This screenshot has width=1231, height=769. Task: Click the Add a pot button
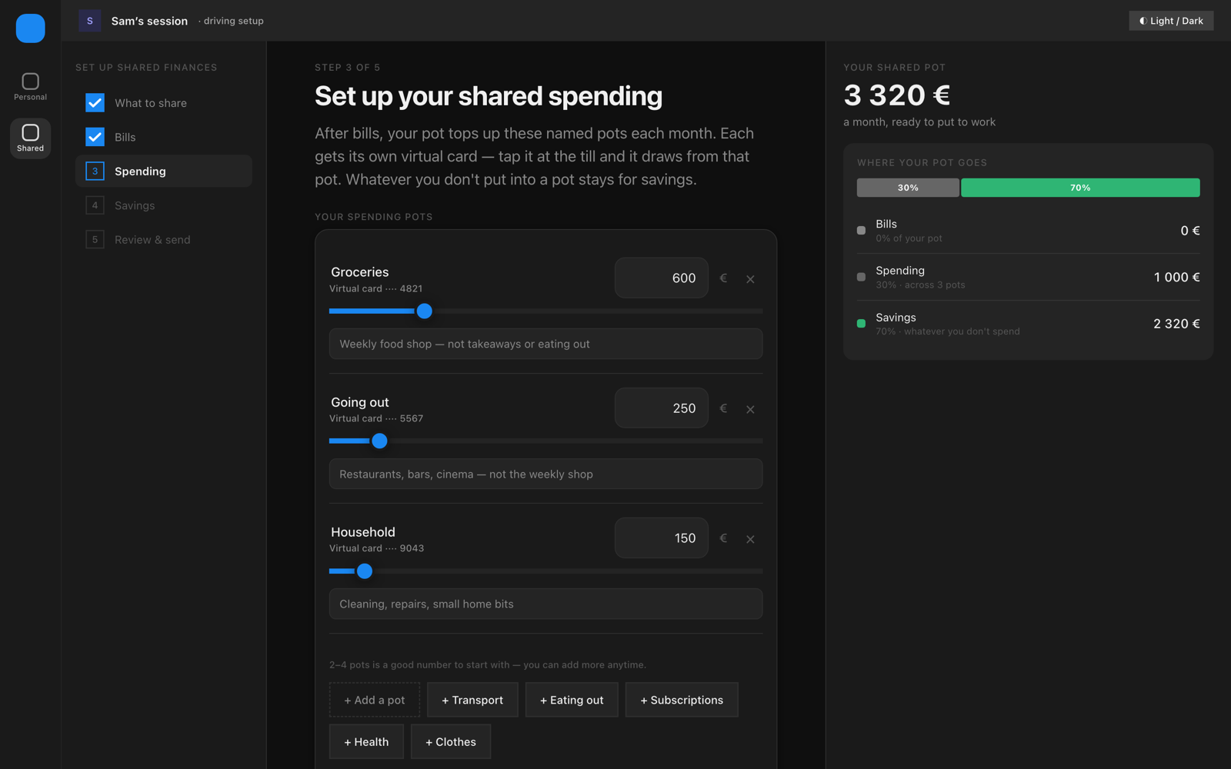click(375, 700)
